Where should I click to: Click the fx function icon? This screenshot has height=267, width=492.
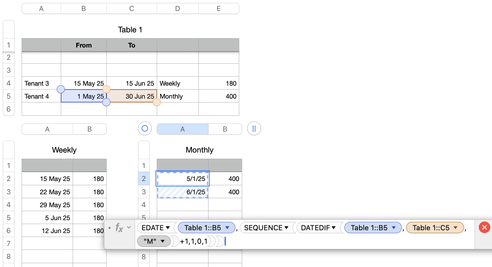tap(119, 228)
